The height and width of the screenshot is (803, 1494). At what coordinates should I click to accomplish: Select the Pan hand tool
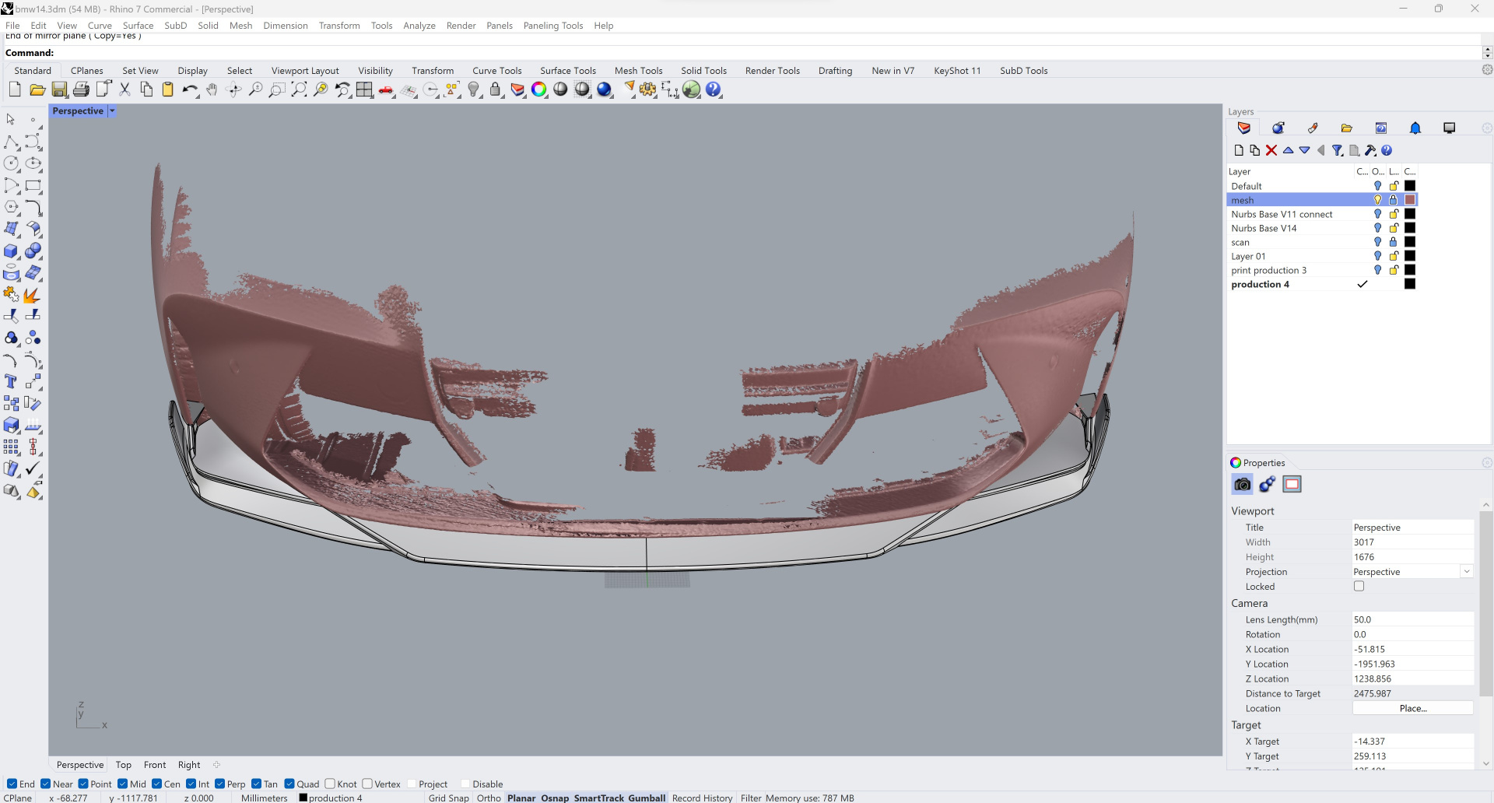click(212, 90)
